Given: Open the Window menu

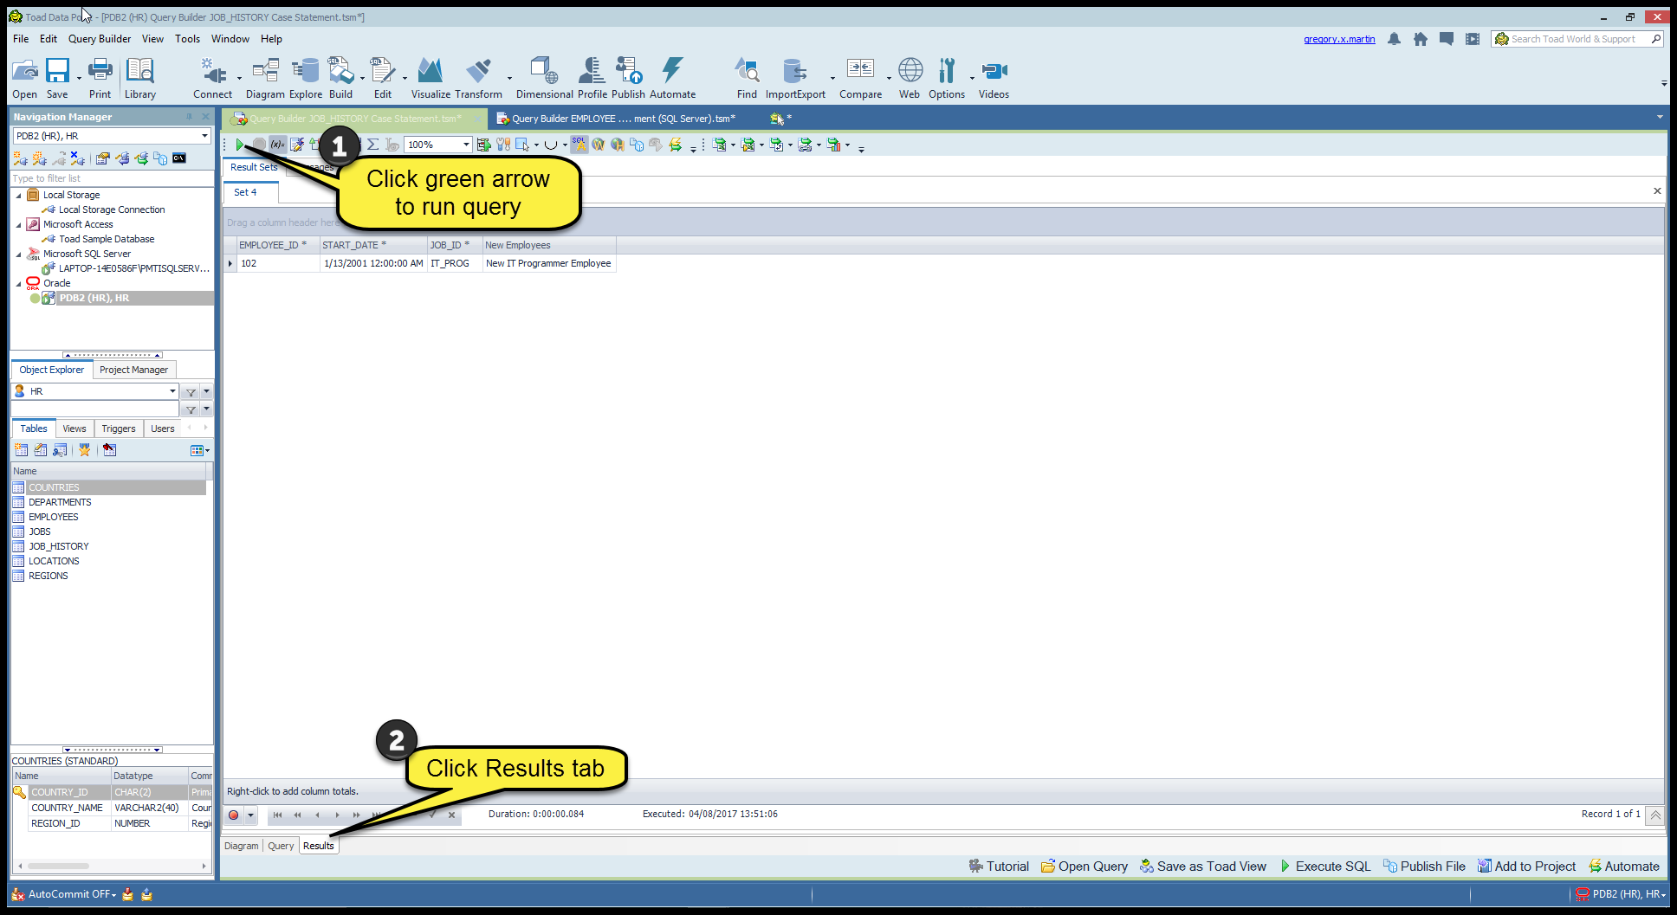Looking at the screenshot, I should click(230, 39).
